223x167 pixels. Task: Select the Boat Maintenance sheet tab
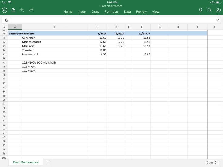tap(26, 162)
